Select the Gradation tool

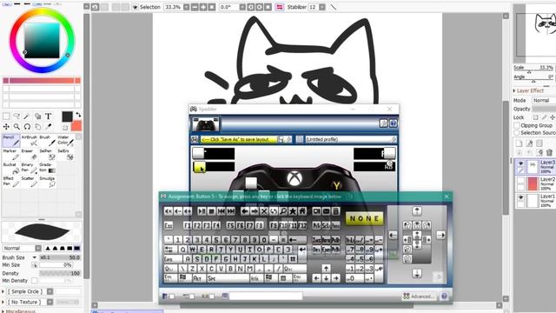pyautogui.click(x=47, y=168)
